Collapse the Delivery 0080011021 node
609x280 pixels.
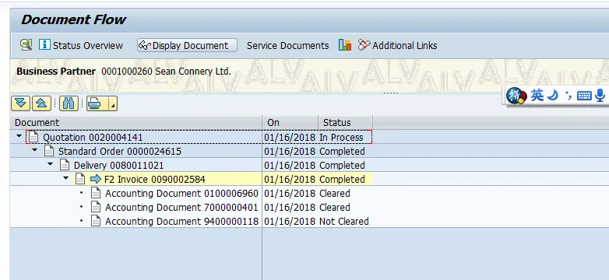coord(50,164)
